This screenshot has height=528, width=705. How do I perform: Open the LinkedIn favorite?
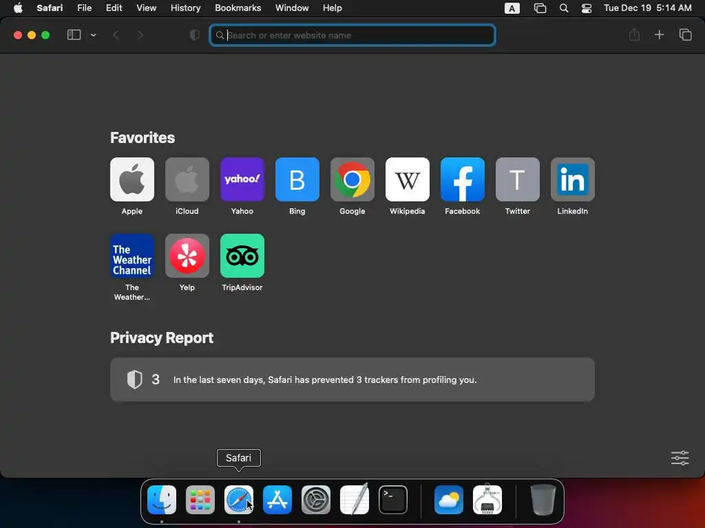point(572,179)
